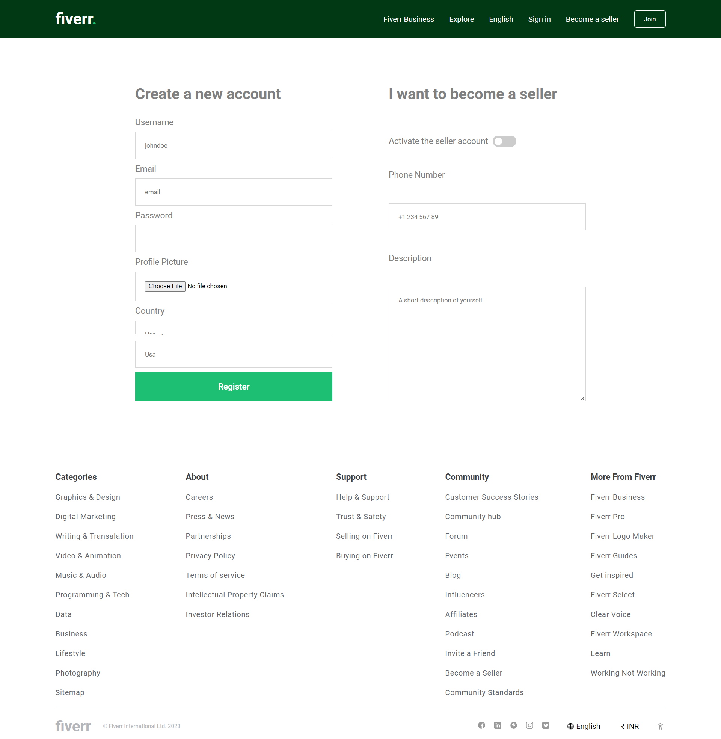This screenshot has height=739, width=721.
Task: Click the short description of yourself textarea
Action: [487, 343]
